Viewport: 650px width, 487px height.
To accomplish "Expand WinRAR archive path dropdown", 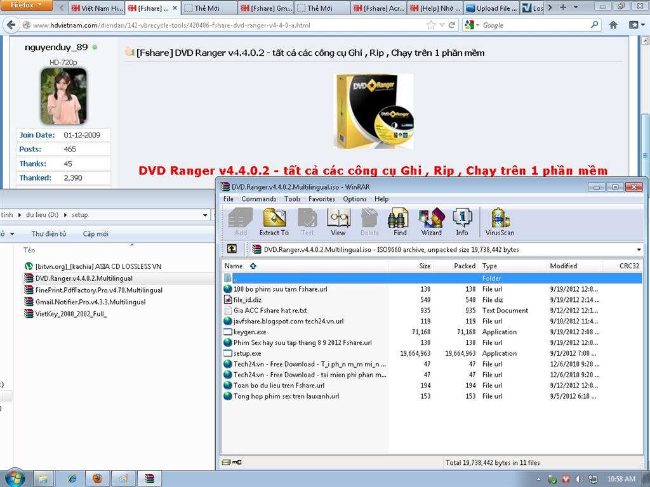I will coord(639,250).
